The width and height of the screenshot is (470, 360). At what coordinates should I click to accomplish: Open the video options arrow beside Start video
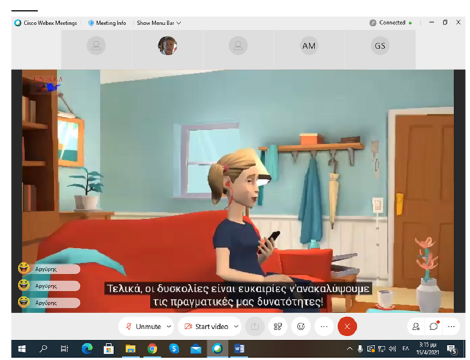236,326
